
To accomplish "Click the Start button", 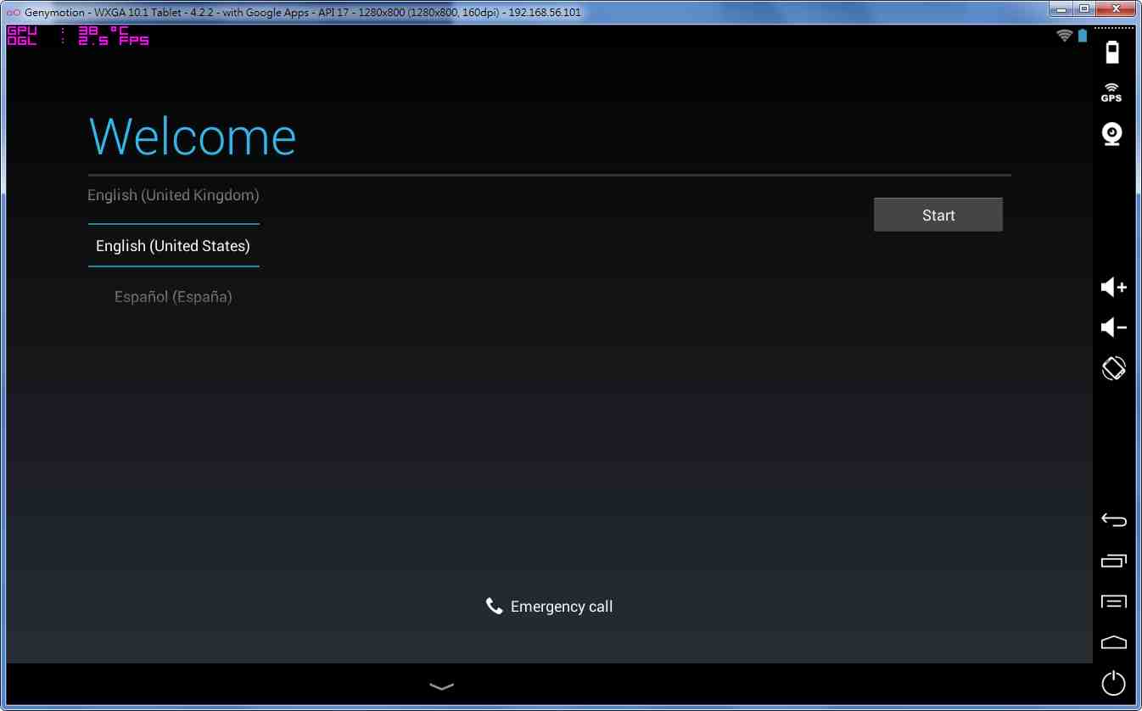I will (x=938, y=215).
